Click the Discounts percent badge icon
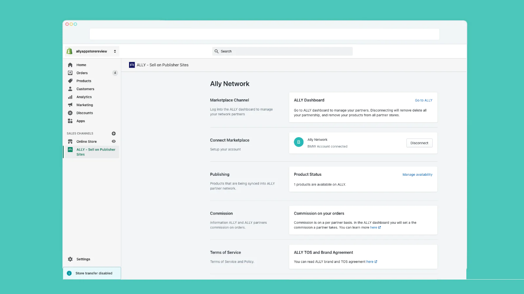Viewport: 524px width, 294px height. tap(70, 113)
